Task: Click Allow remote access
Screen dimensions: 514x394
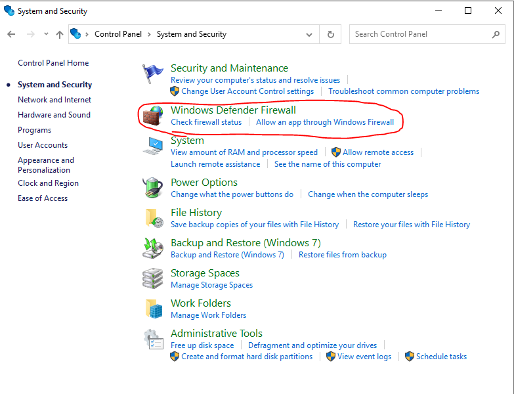Action: tap(378, 152)
